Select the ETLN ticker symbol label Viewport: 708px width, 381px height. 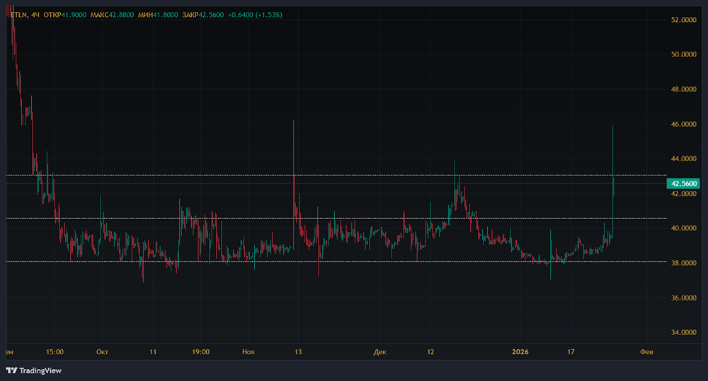[18, 15]
